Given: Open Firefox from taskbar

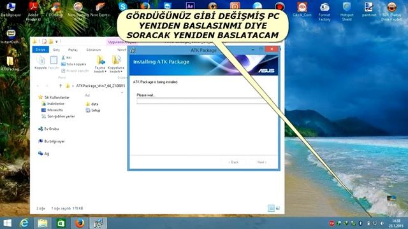Looking at the screenshot, I should tap(80, 223).
